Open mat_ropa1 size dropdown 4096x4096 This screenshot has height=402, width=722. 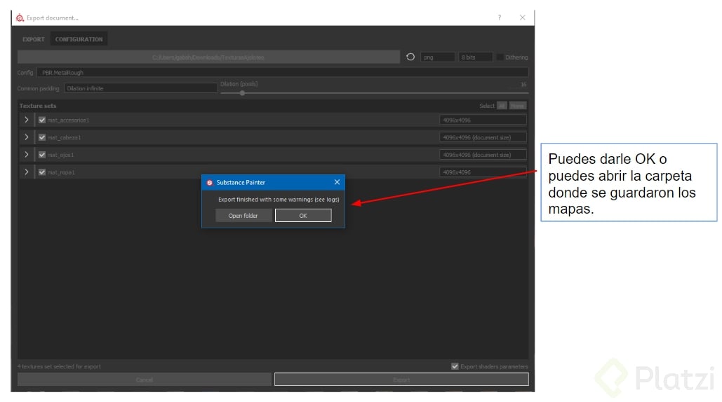pyautogui.click(x=483, y=172)
